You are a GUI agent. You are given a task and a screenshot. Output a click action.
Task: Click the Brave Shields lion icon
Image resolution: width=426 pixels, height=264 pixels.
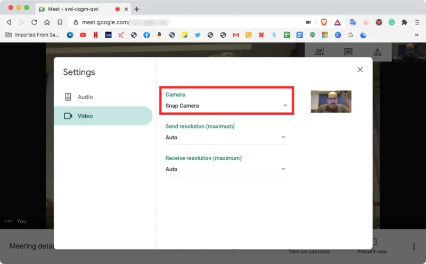[323, 22]
